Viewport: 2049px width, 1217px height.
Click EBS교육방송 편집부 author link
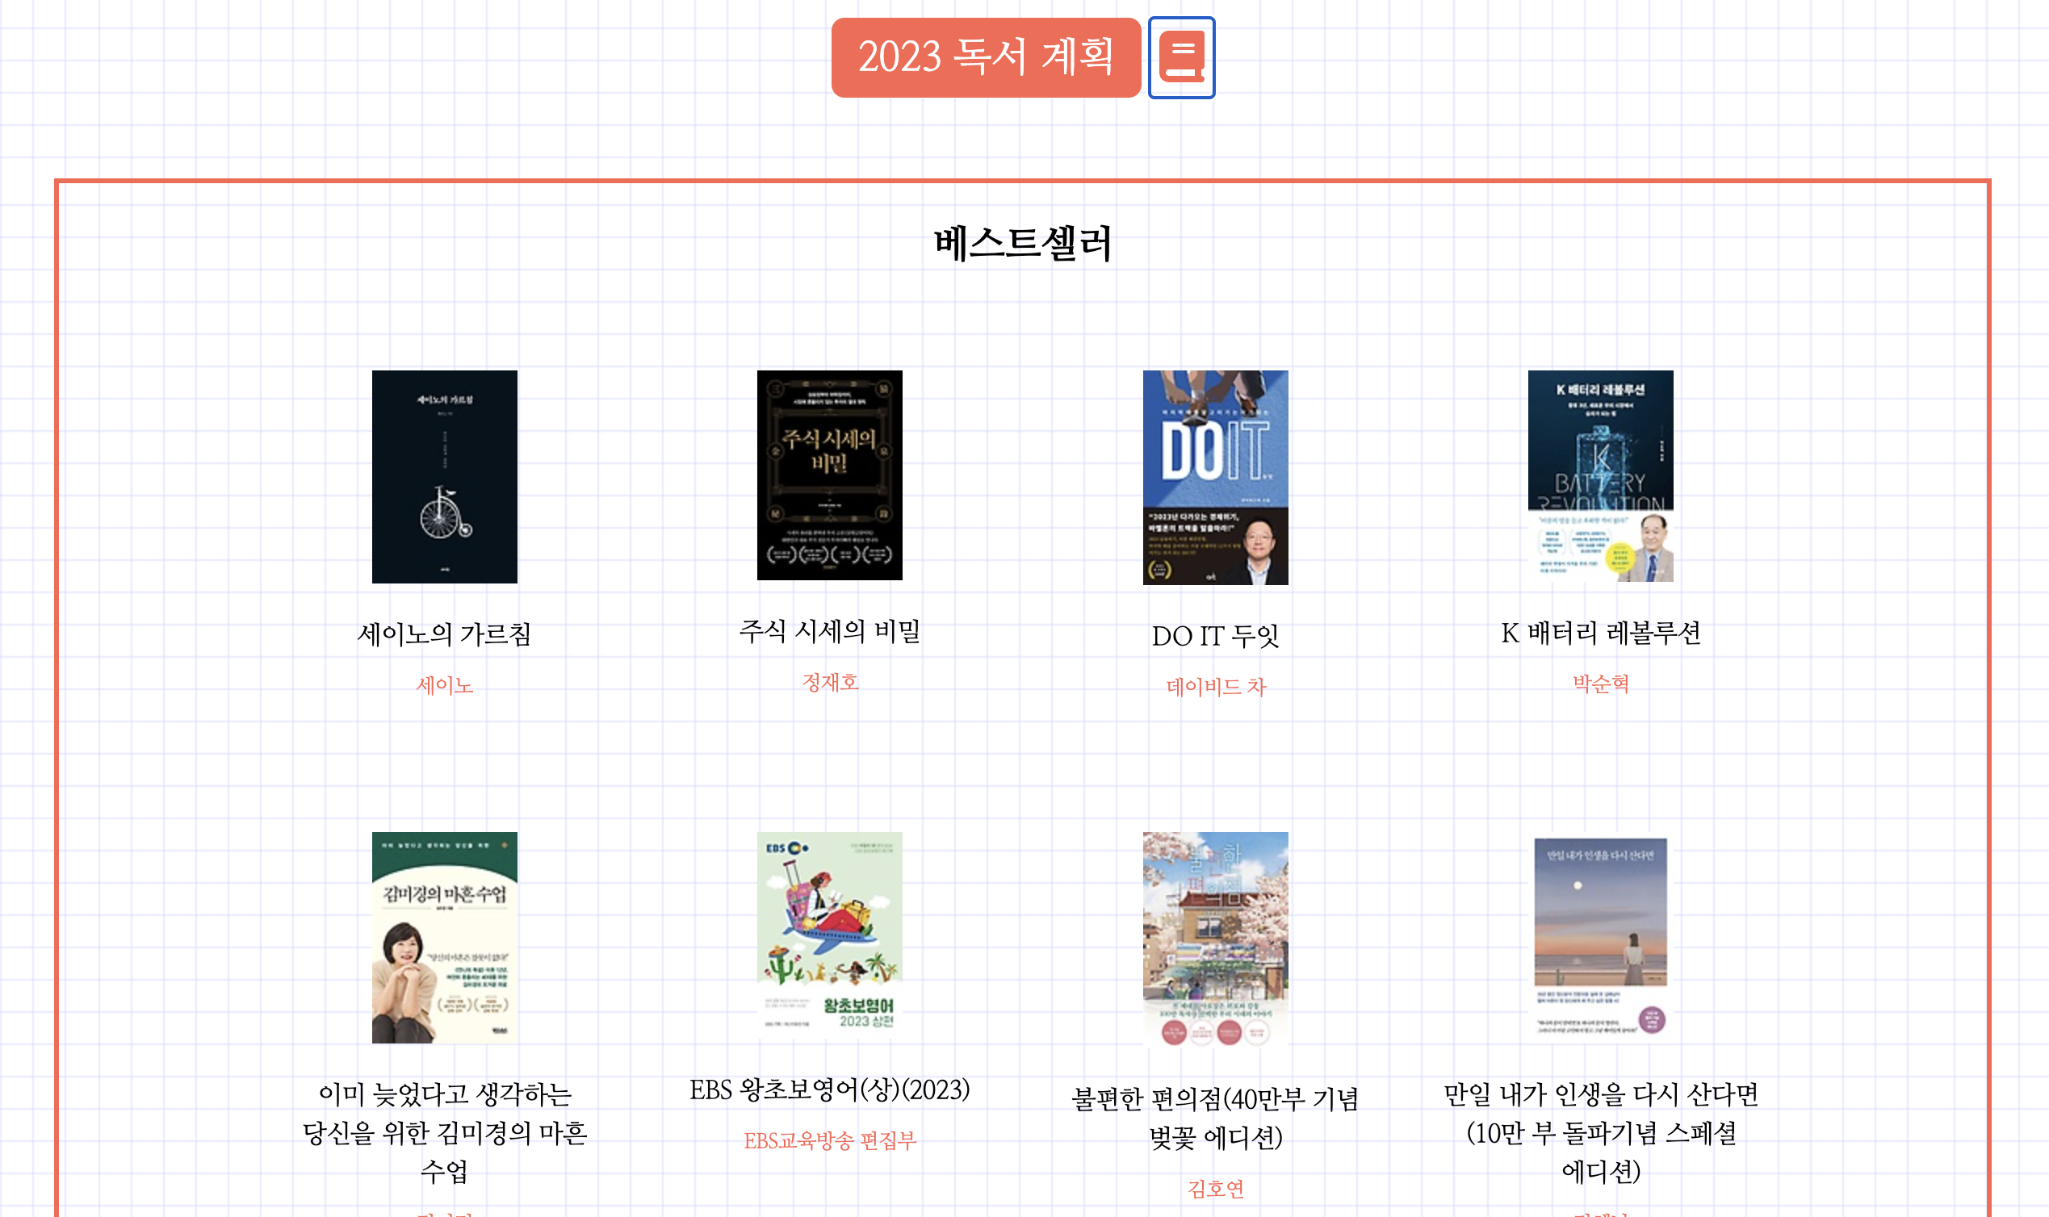[829, 1140]
